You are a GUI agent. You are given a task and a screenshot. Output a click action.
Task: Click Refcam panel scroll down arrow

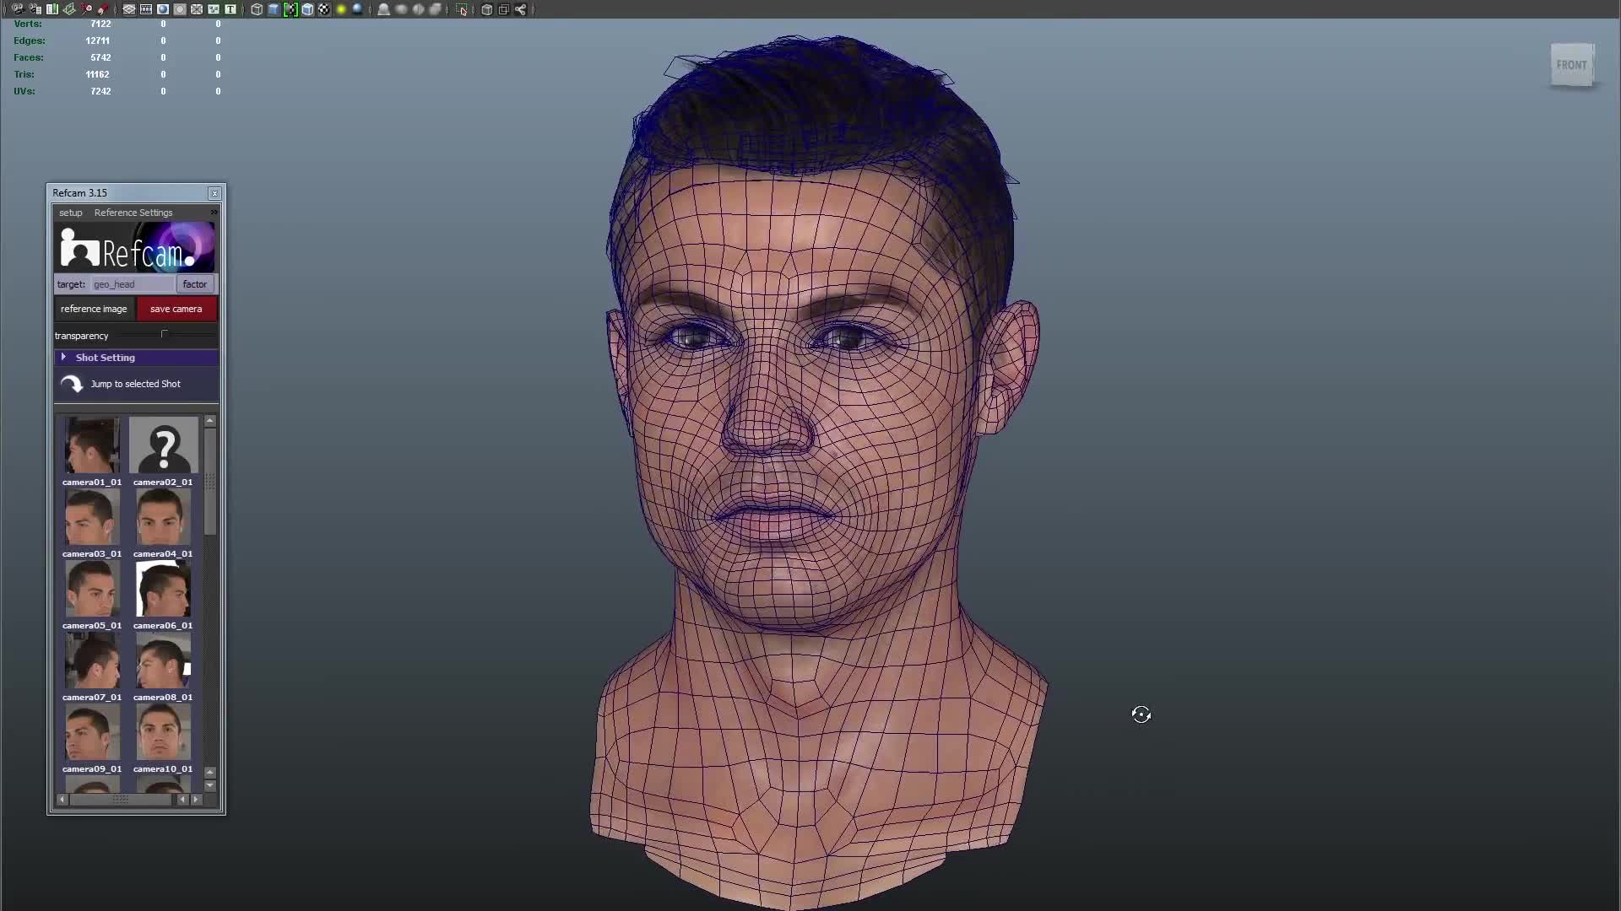click(210, 785)
